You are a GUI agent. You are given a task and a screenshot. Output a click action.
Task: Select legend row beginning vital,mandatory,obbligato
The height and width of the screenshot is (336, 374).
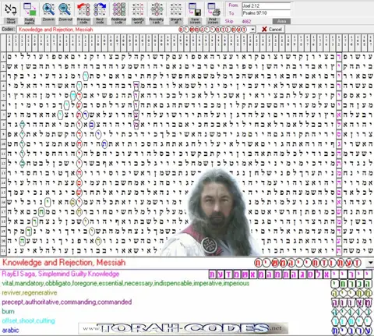[125, 283]
